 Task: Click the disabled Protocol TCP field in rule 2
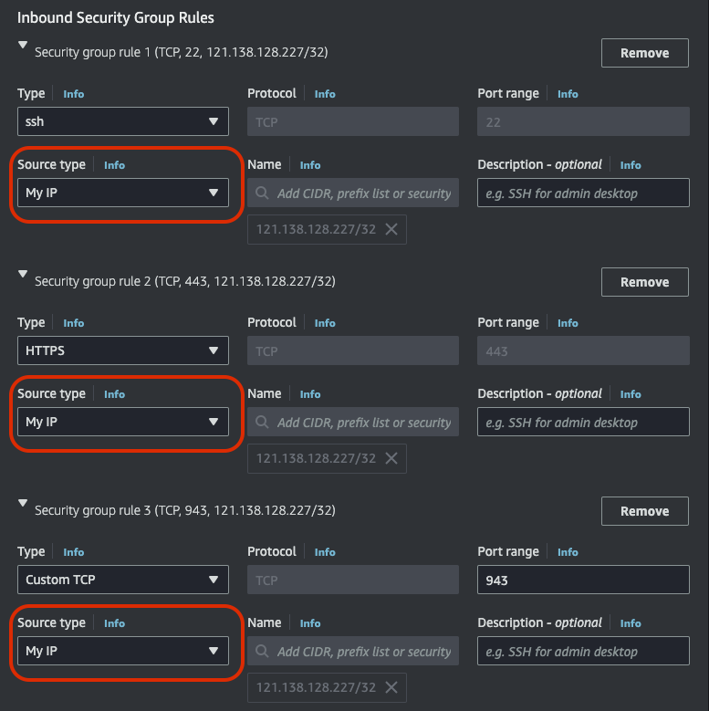(x=353, y=350)
